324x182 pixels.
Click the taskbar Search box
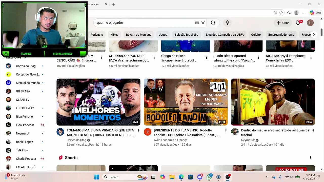(x=125, y=177)
